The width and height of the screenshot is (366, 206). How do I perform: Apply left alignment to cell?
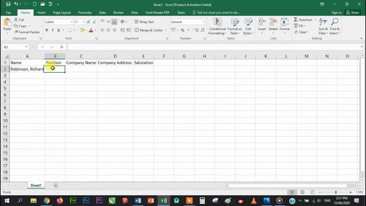(x=102, y=30)
